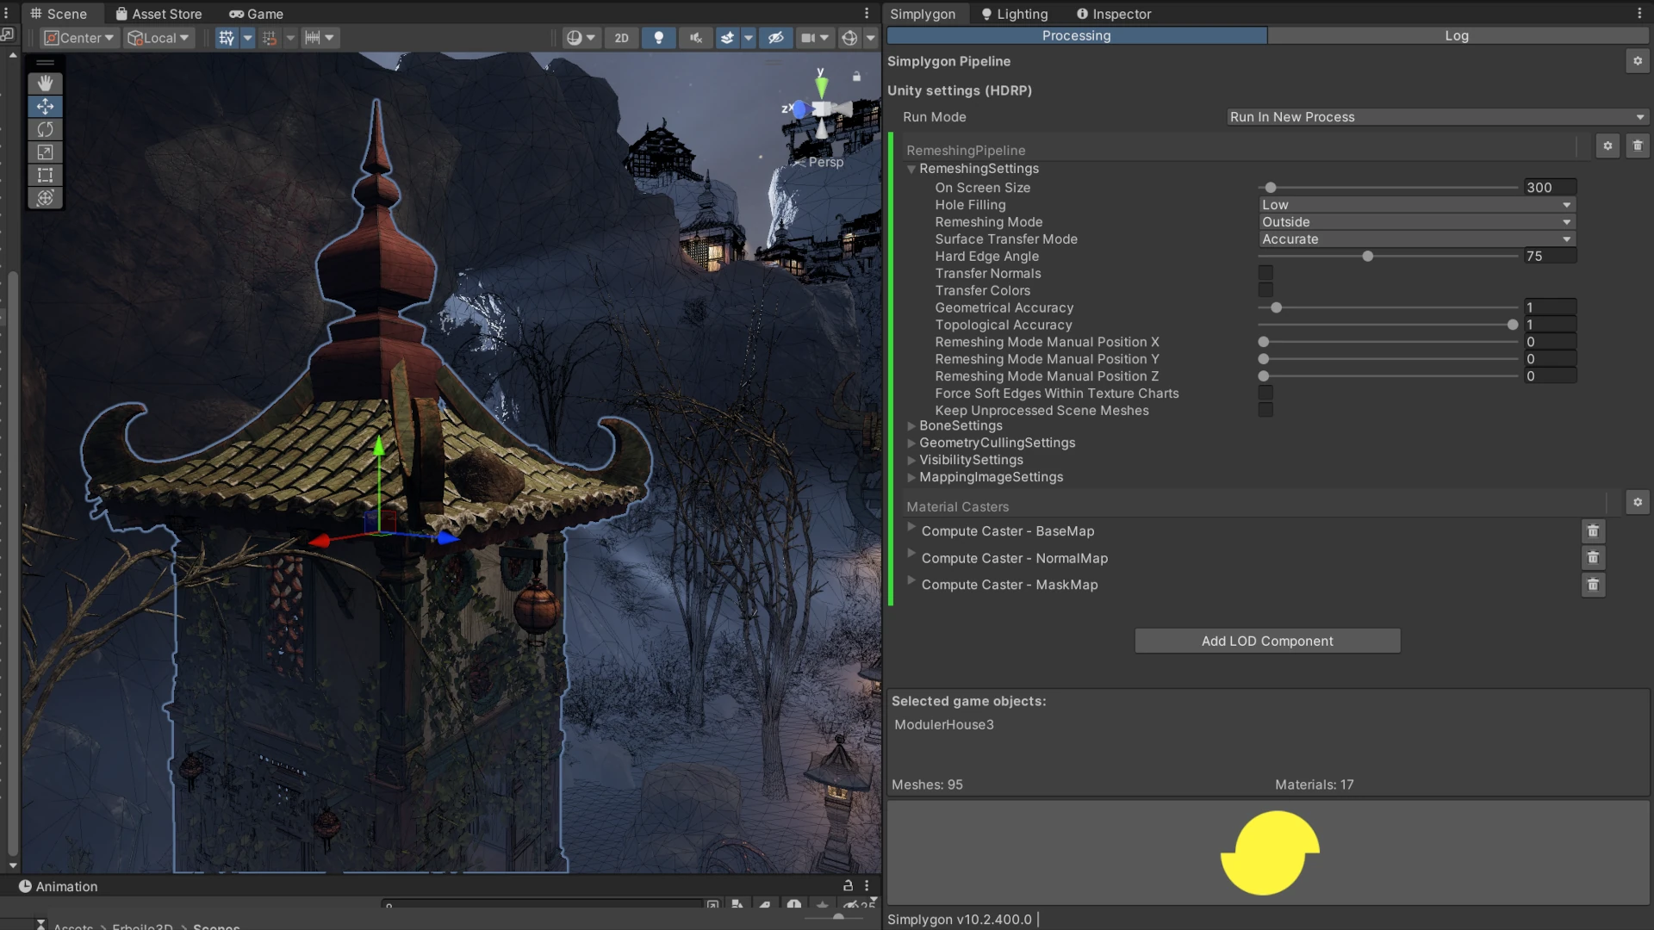The height and width of the screenshot is (930, 1654).
Task: Click the Add LOD Component button
Action: (x=1266, y=641)
